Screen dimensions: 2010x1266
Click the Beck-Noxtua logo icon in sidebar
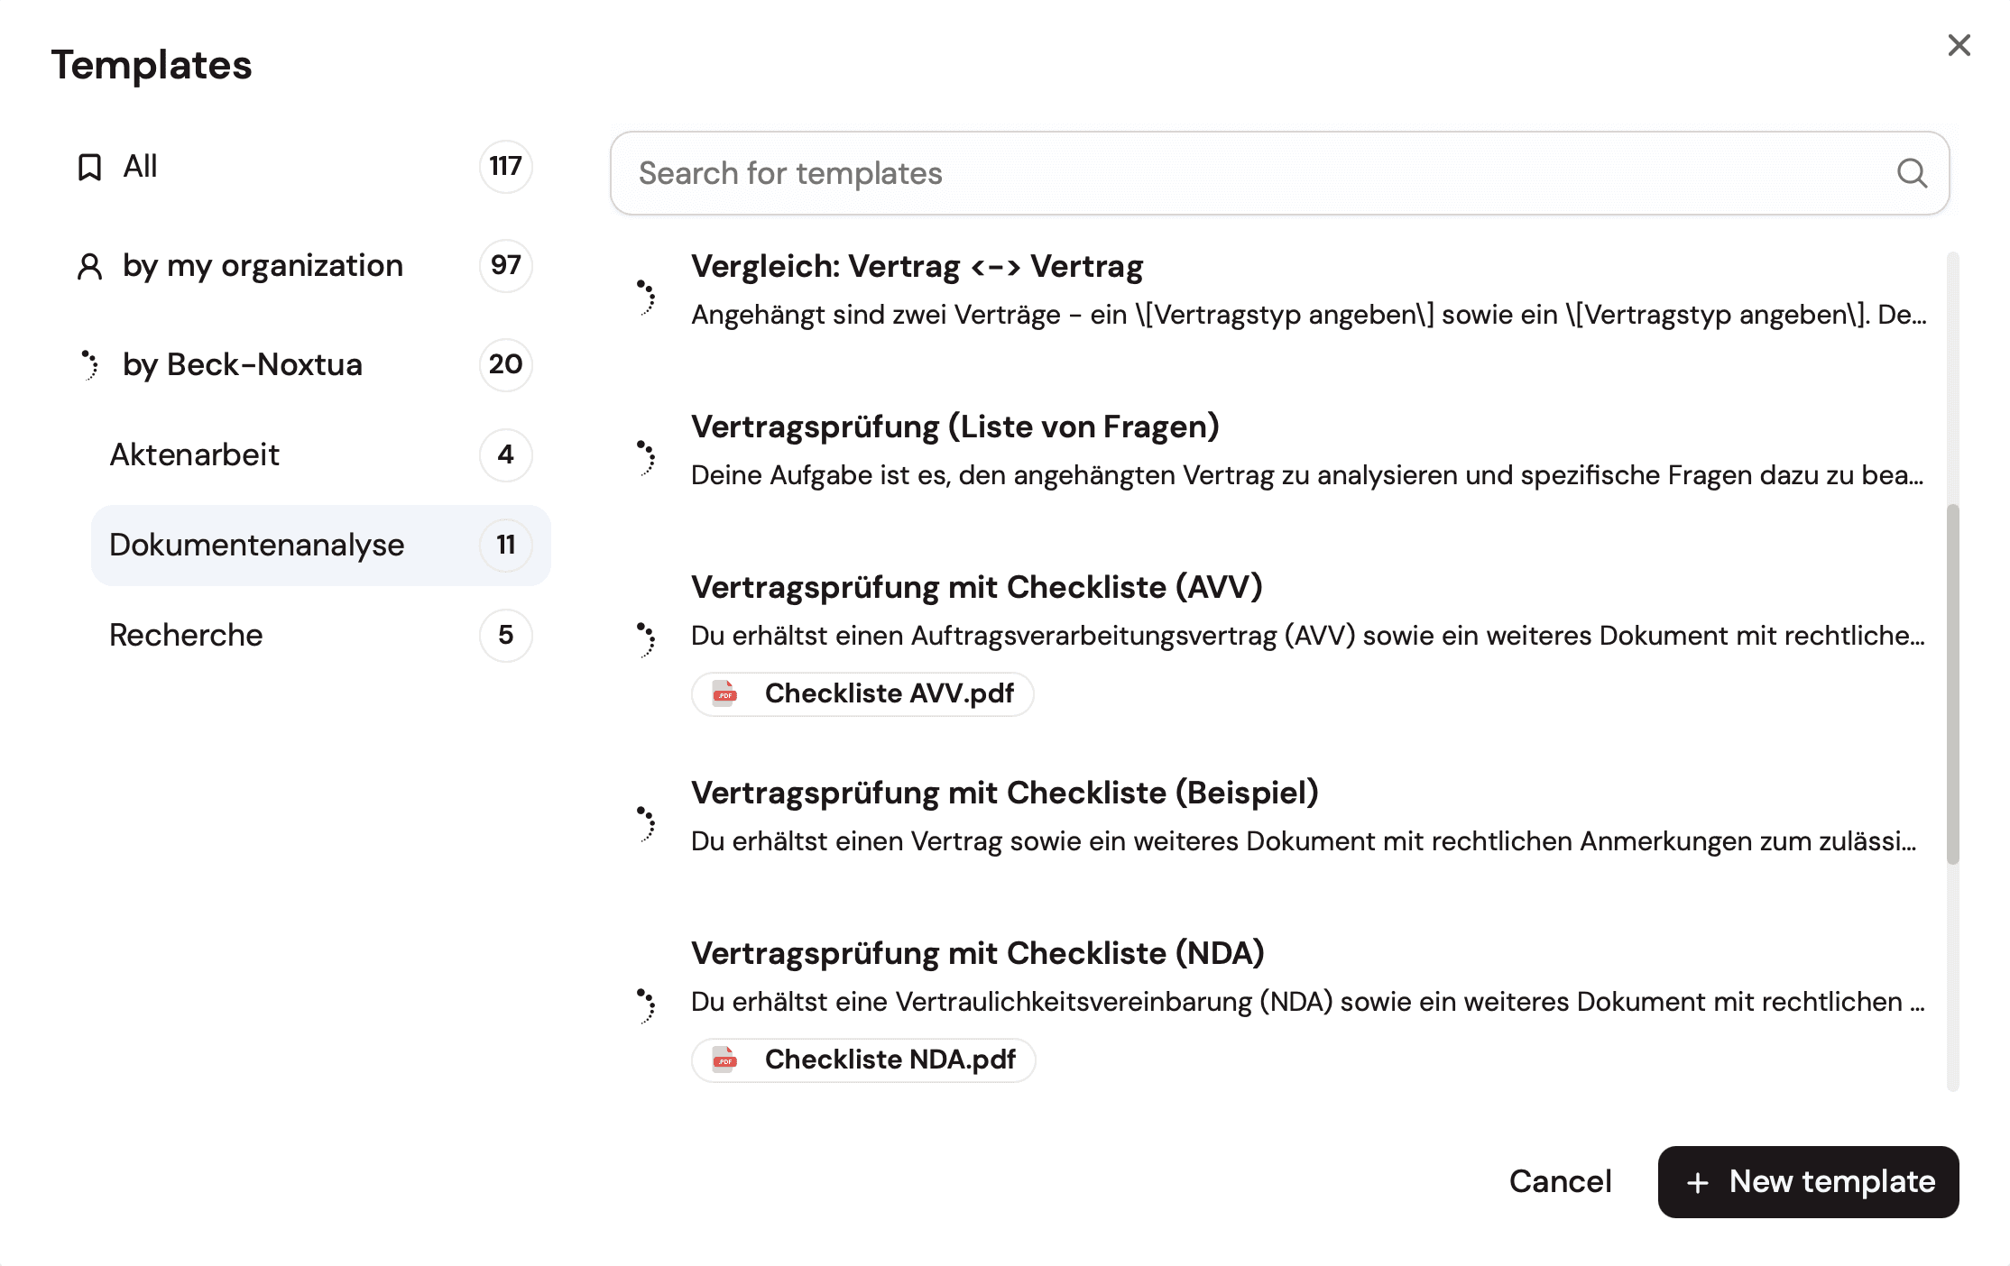click(89, 365)
